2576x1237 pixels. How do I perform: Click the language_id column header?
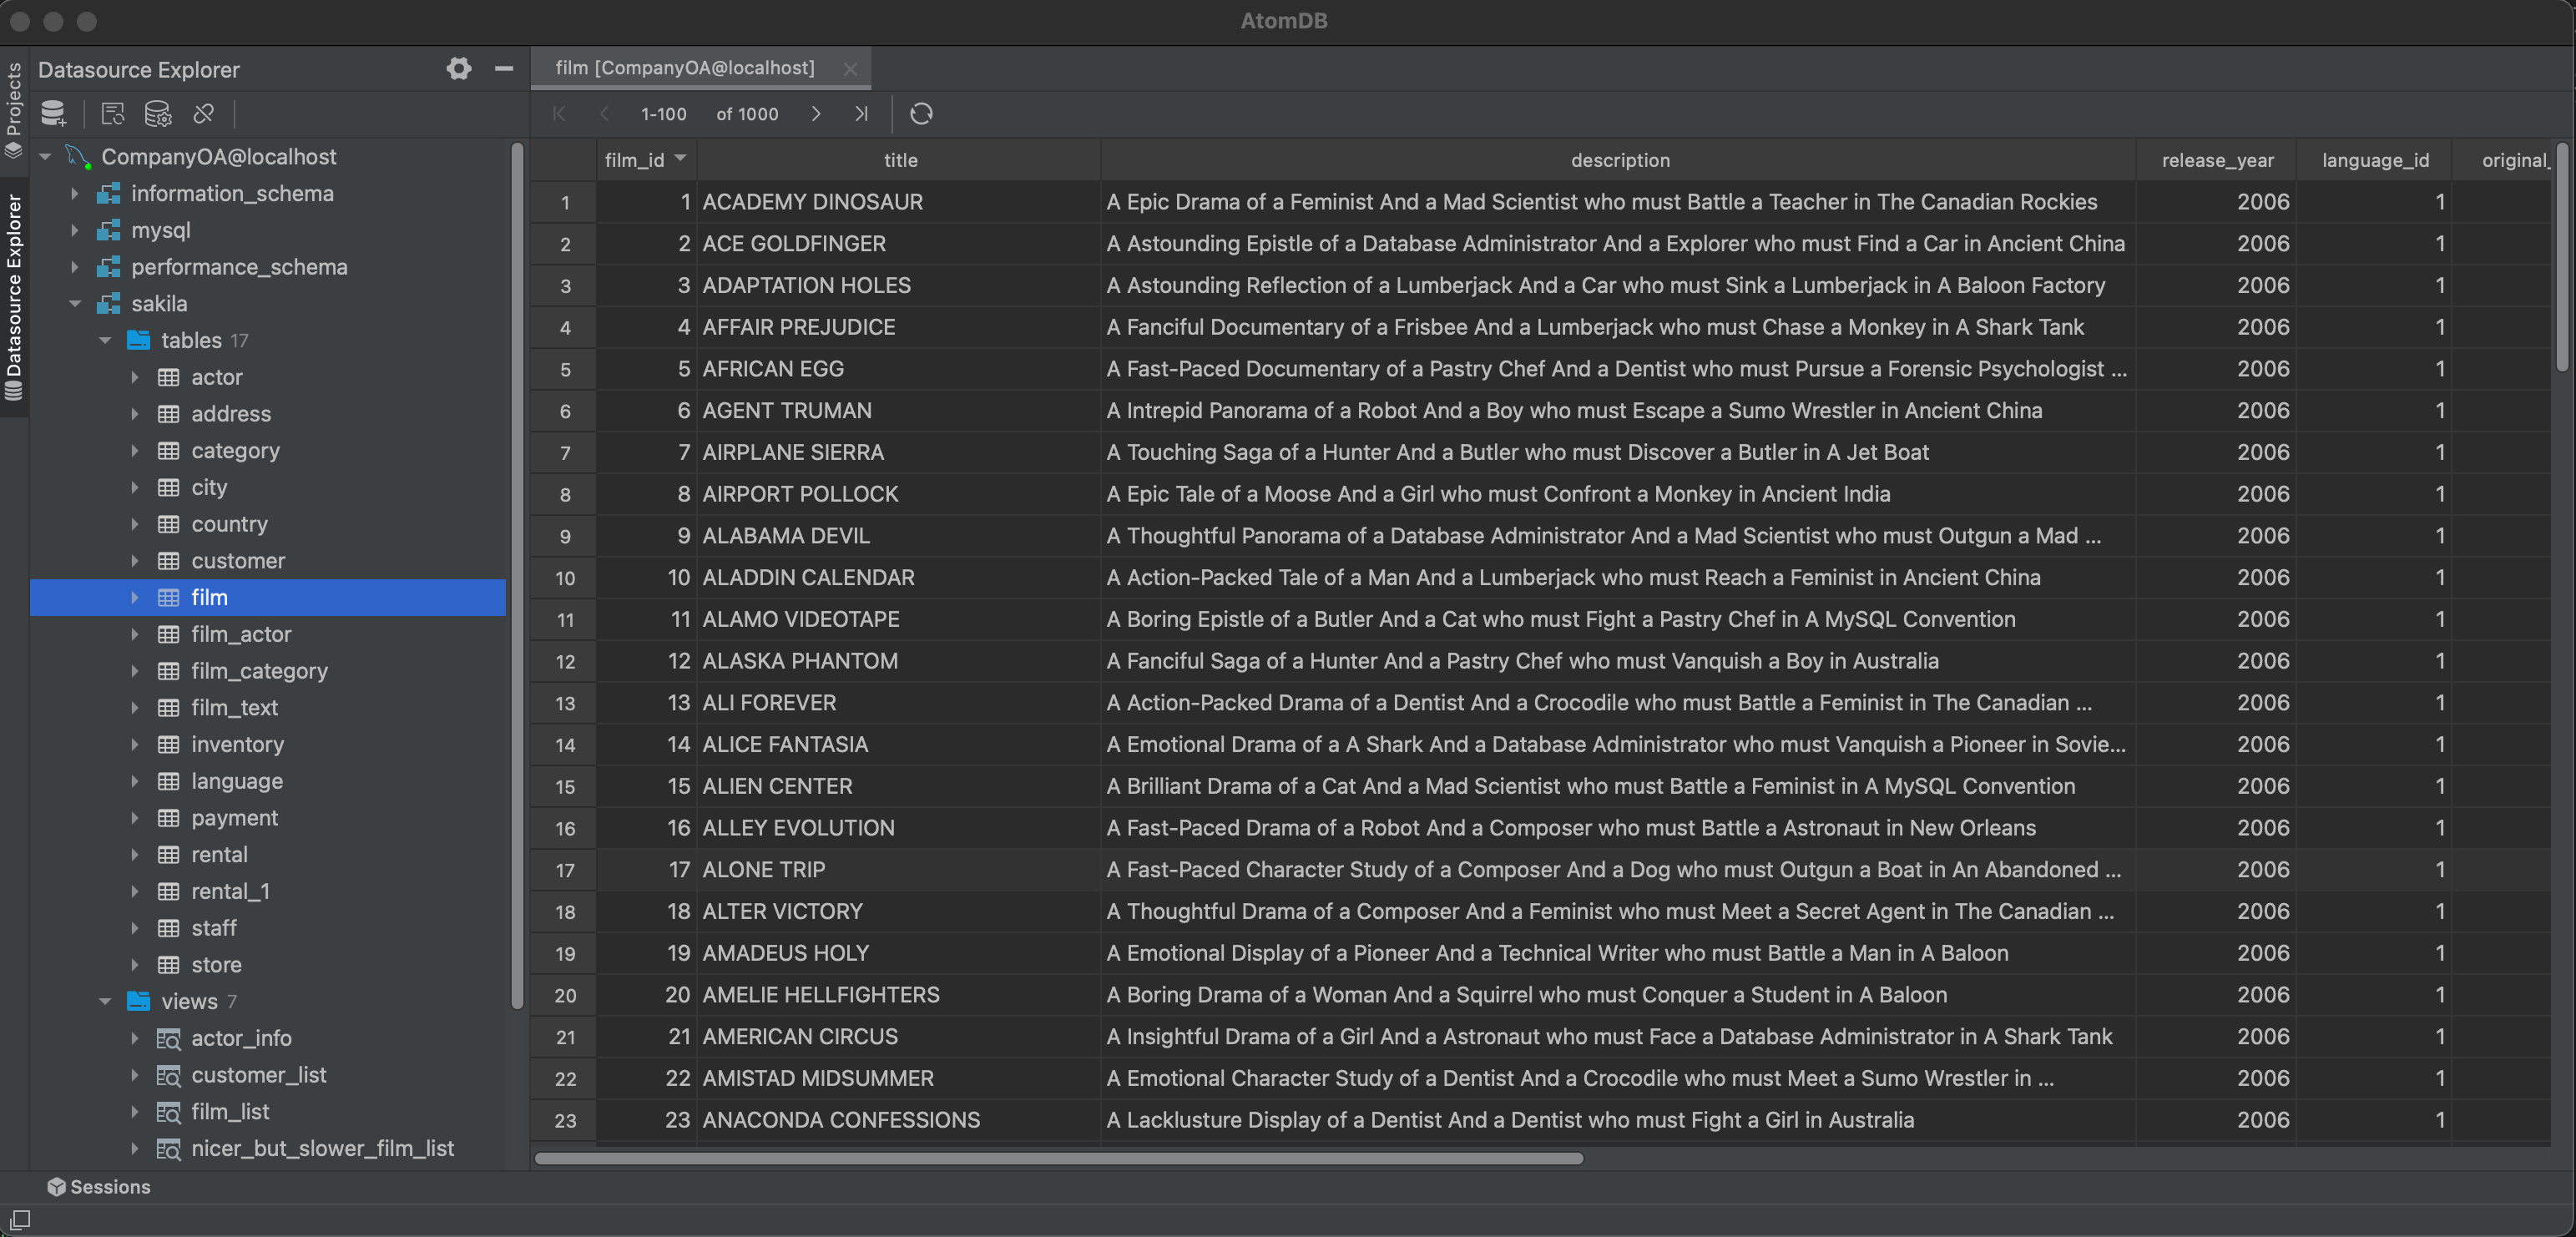2375,160
